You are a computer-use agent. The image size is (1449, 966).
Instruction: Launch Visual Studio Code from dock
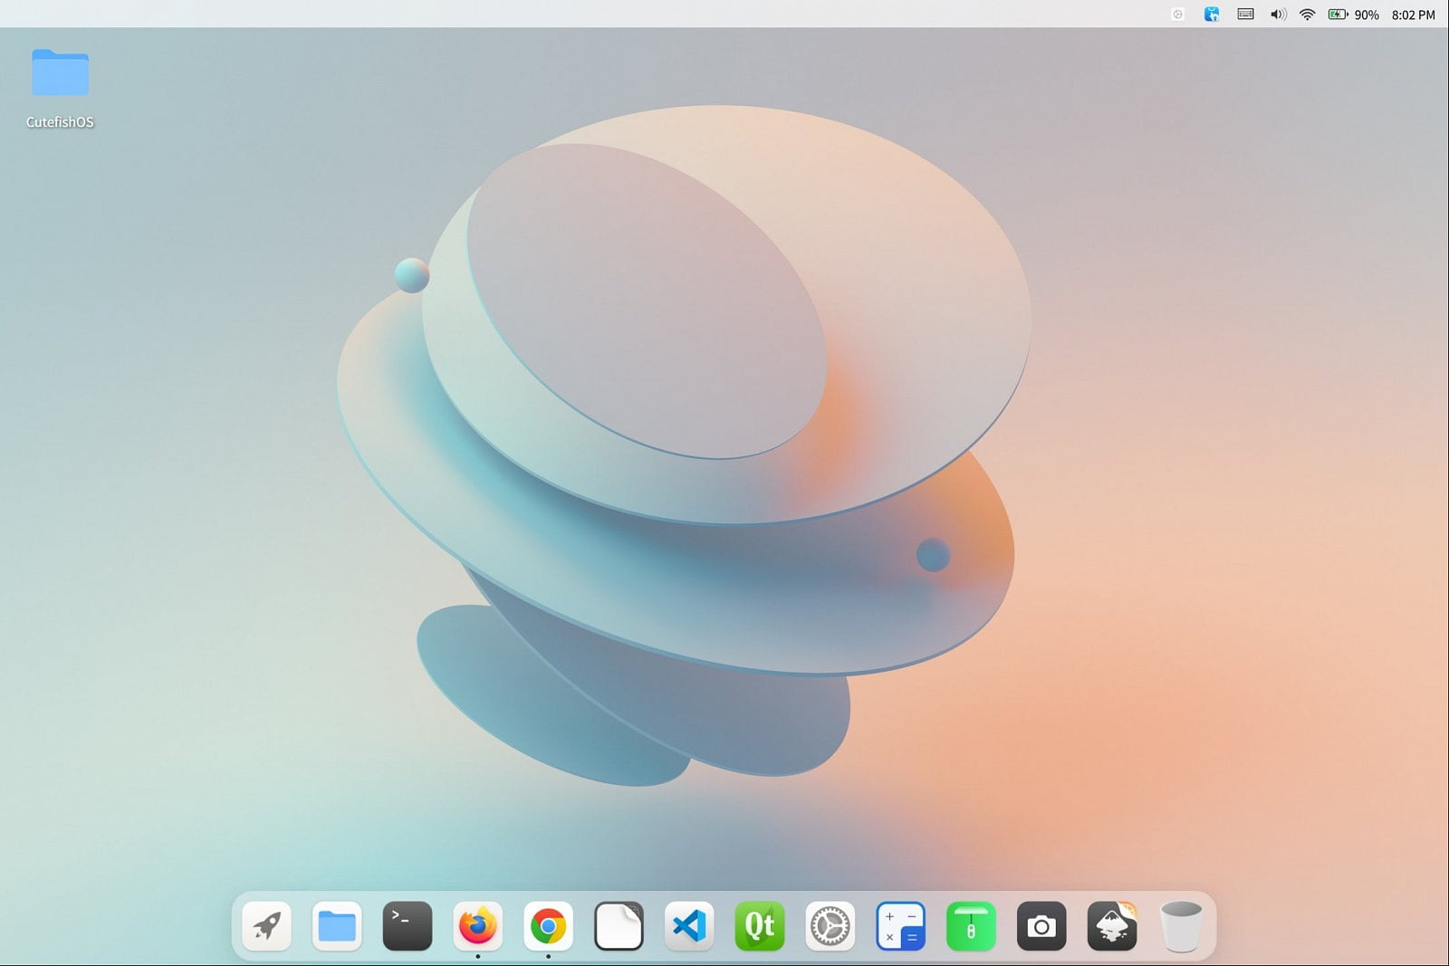click(x=689, y=926)
